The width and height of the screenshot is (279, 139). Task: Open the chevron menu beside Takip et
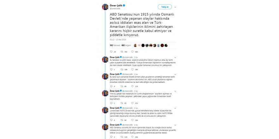click(x=175, y=7)
